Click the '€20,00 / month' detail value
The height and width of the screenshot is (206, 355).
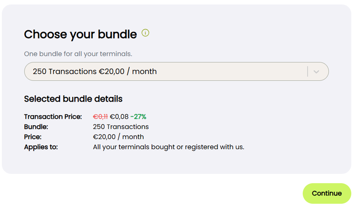[118, 137]
